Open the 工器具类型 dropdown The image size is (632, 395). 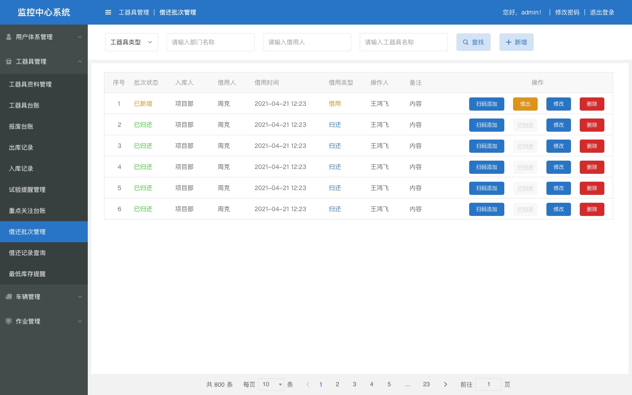click(x=132, y=42)
